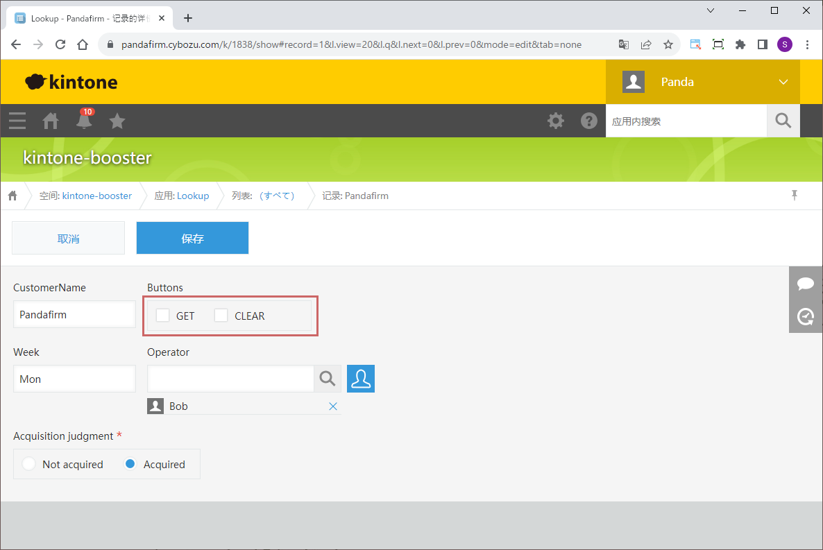Click the CustomerName input field
This screenshot has width=823, height=550.
74,314
